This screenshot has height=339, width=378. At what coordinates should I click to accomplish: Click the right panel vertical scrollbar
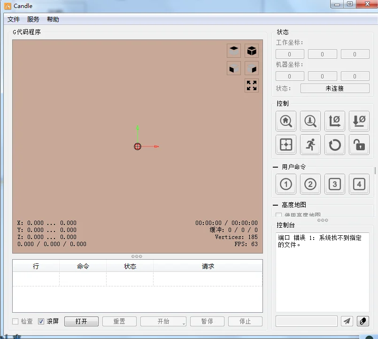[375, 170]
